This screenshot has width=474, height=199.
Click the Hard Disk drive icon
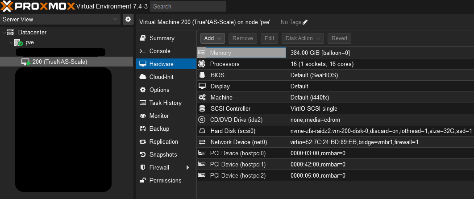[x=202, y=131]
